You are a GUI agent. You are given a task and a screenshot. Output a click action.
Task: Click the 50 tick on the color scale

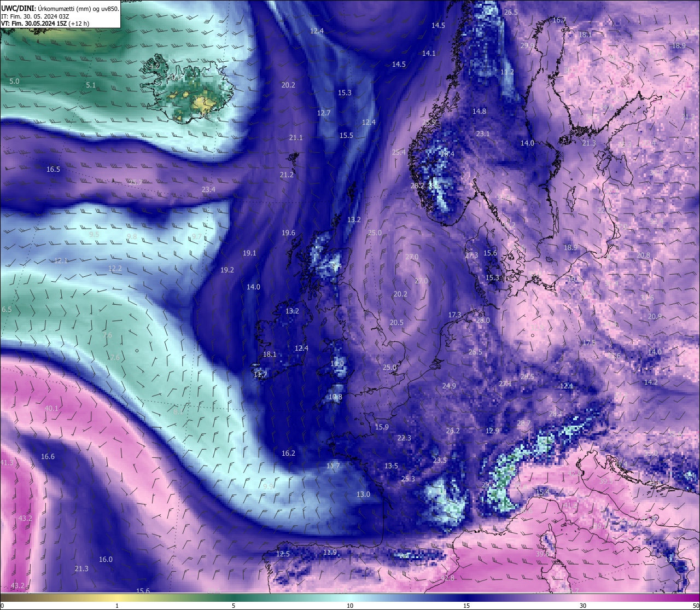point(695,606)
